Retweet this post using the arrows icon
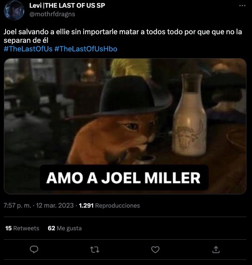 click(x=95, y=250)
